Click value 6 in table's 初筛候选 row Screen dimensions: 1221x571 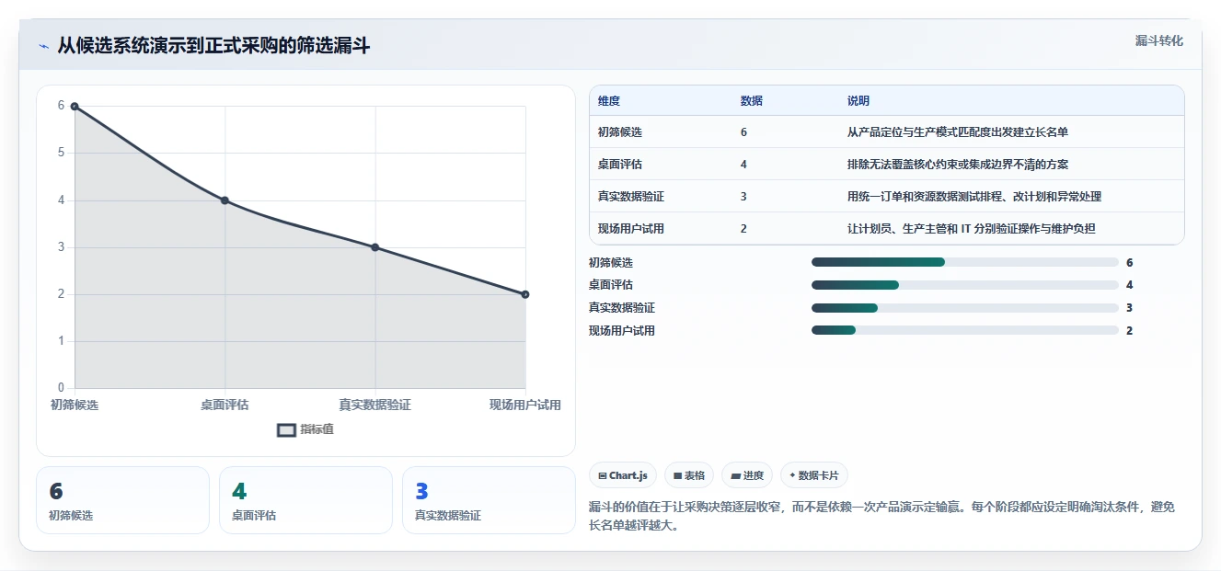743,132
